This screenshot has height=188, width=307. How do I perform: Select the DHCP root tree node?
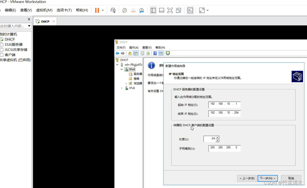click(124, 60)
